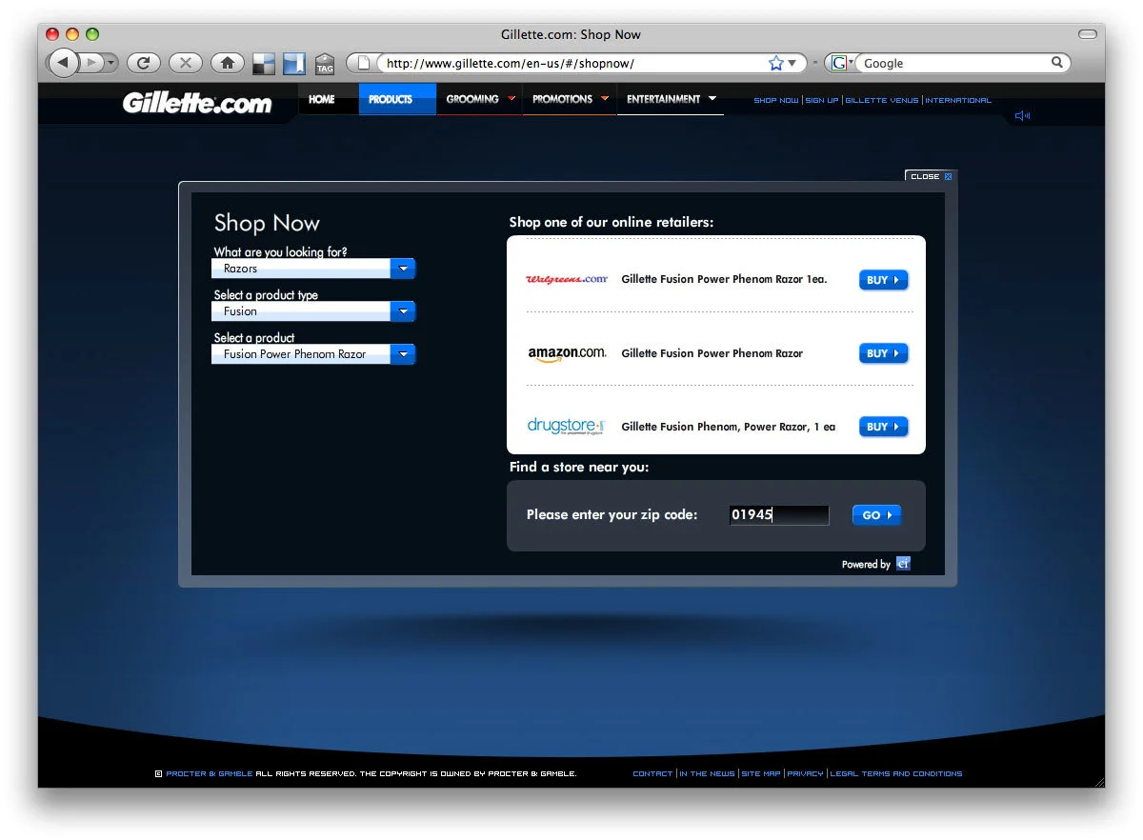The image size is (1143, 840).
Task: Open the address bar history dropdown arrow
Action: pyautogui.click(x=792, y=63)
